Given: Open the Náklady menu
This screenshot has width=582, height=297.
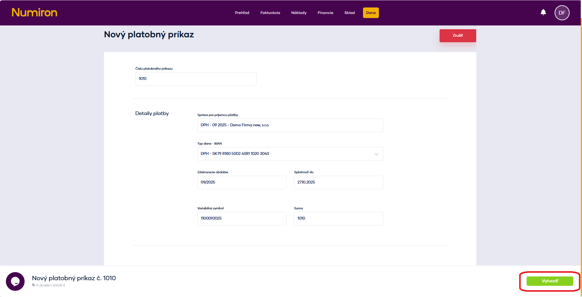Looking at the screenshot, I should tap(299, 13).
